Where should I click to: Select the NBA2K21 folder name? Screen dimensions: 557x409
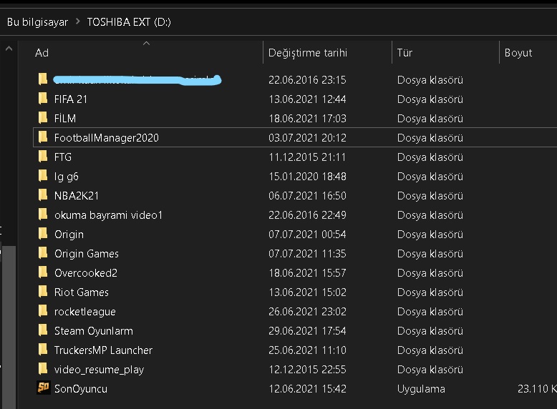tap(77, 196)
